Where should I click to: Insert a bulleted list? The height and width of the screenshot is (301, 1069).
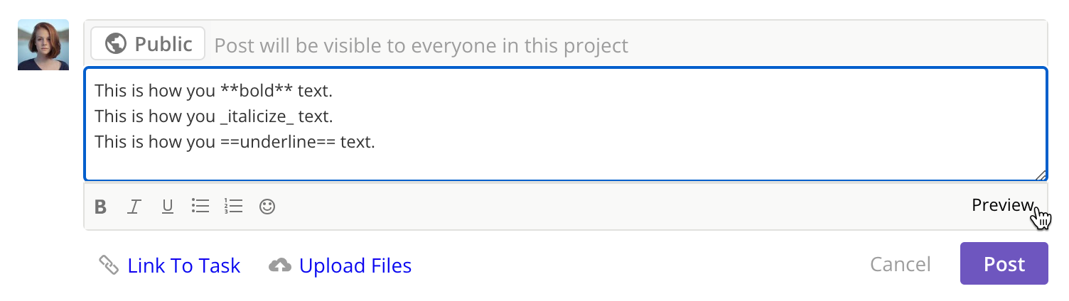(x=200, y=207)
